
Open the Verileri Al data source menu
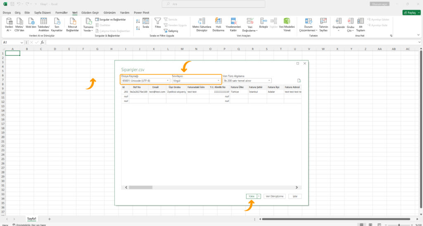[9, 25]
